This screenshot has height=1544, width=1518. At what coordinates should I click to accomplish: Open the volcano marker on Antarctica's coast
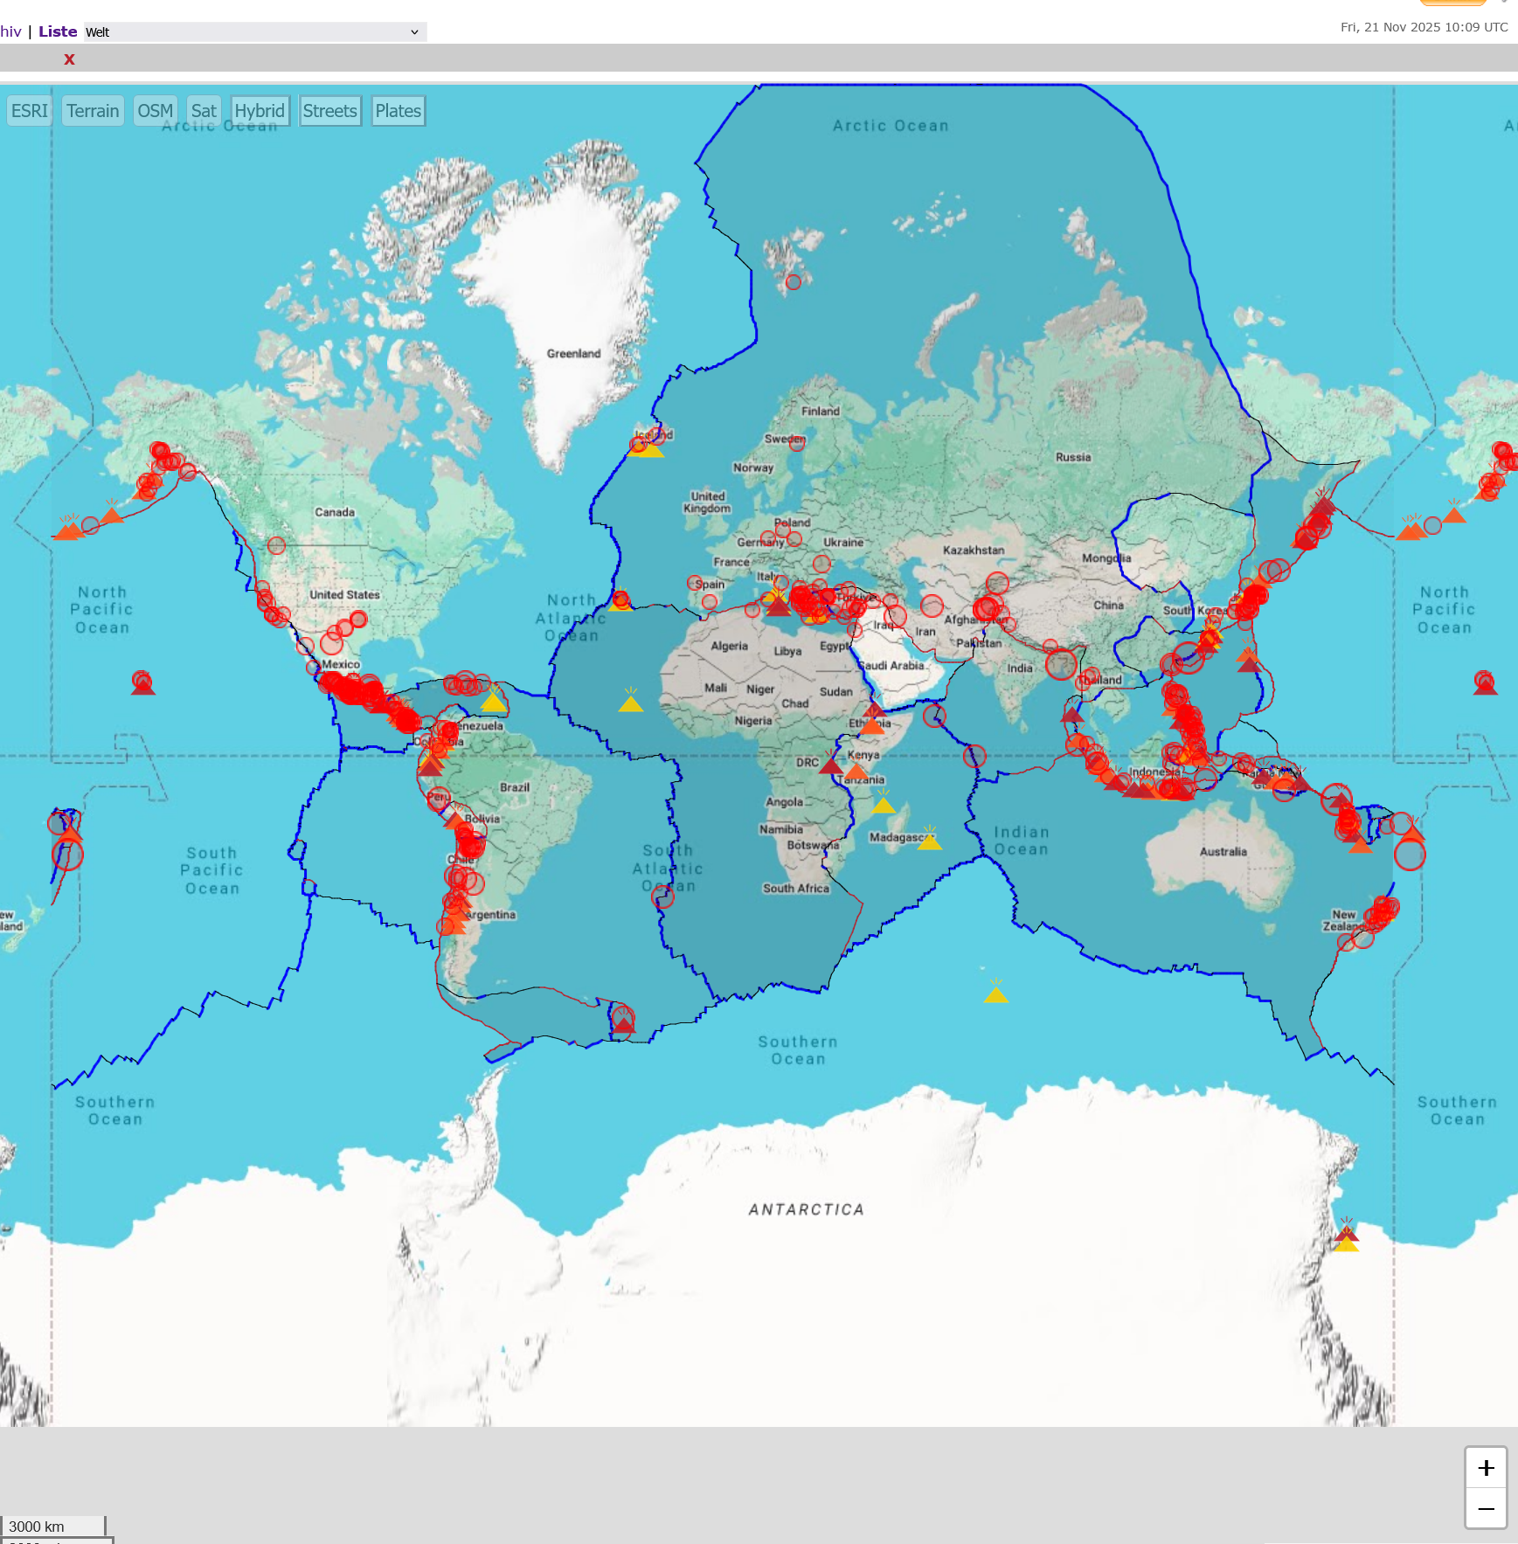1346,1238
